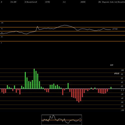Image resolution: width=125 pixels, height=125 pixels.
Task: Click the 60 label on MR axis
Action: click(x=122, y=78)
